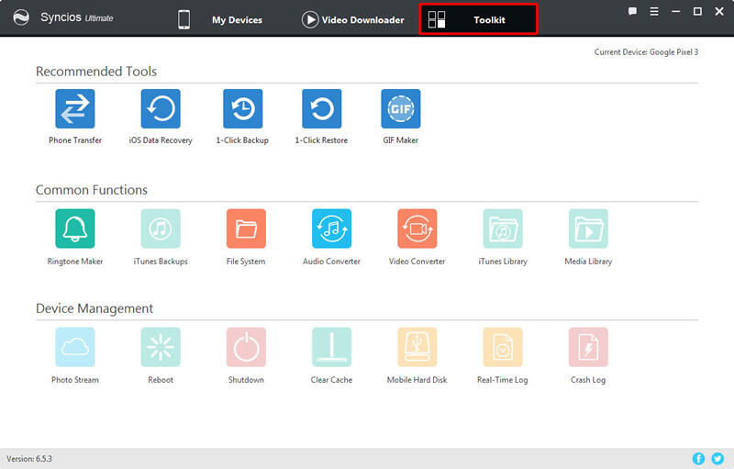Launch the Video Converter
The image size is (734, 469).
417,229
